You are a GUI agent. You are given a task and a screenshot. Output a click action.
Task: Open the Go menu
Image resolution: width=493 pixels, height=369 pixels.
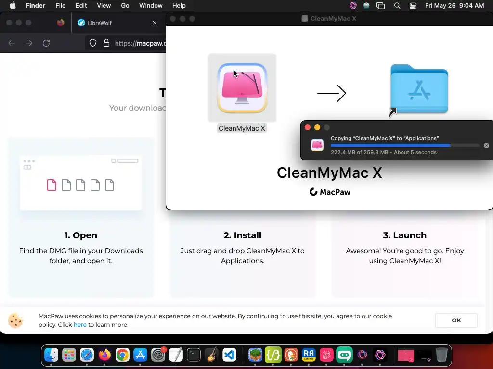(x=125, y=5)
